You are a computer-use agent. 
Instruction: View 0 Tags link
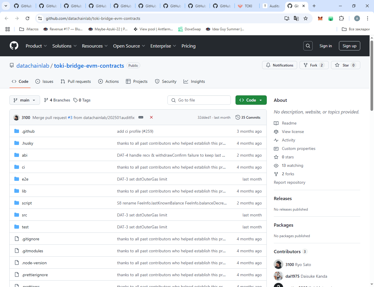click(82, 100)
